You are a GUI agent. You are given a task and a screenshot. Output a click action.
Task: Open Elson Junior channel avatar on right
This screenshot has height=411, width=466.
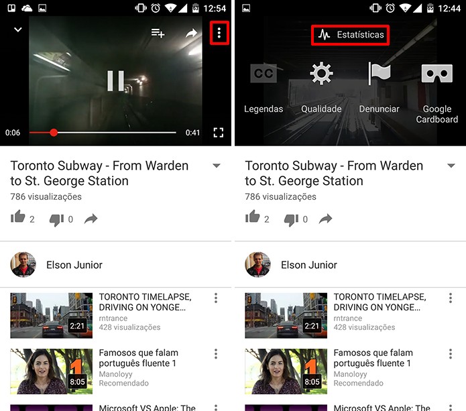click(x=258, y=264)
